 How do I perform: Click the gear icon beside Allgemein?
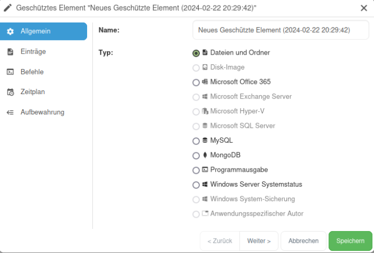tap(10, 32)
